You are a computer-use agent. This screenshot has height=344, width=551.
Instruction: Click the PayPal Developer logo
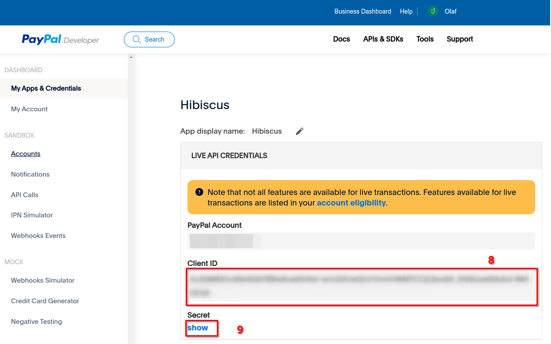tap(61, 39)
